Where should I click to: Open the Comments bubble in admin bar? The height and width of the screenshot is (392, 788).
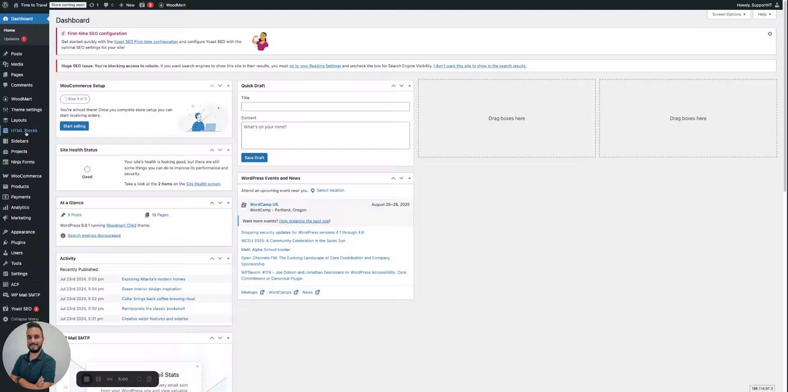(x=108, y=5)
